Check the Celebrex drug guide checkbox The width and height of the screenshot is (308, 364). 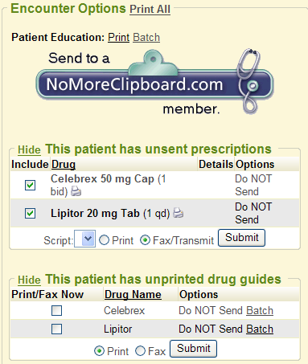56,311
